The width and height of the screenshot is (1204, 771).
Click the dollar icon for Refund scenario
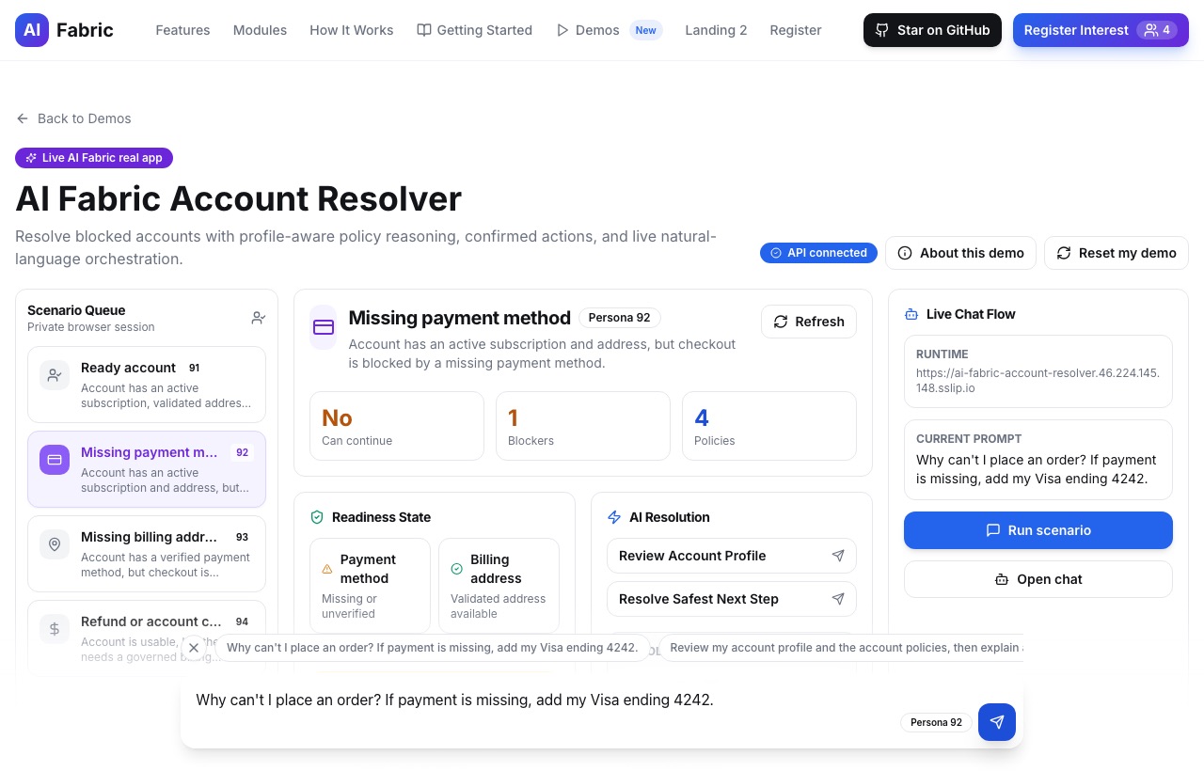click(55, 629)
